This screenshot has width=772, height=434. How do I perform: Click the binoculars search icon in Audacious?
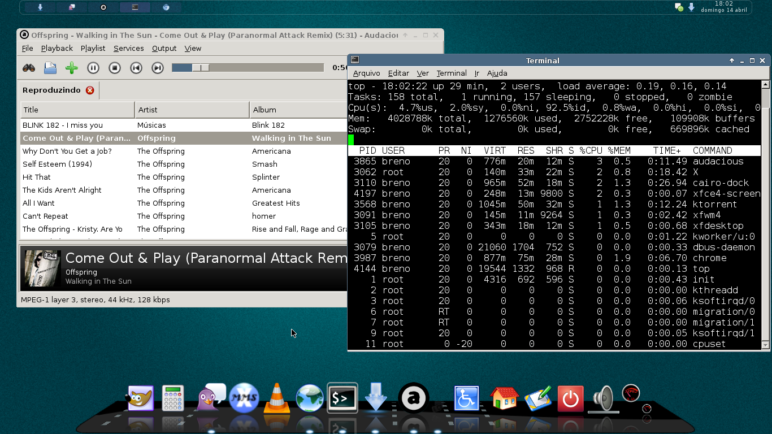tap(29, 68)
